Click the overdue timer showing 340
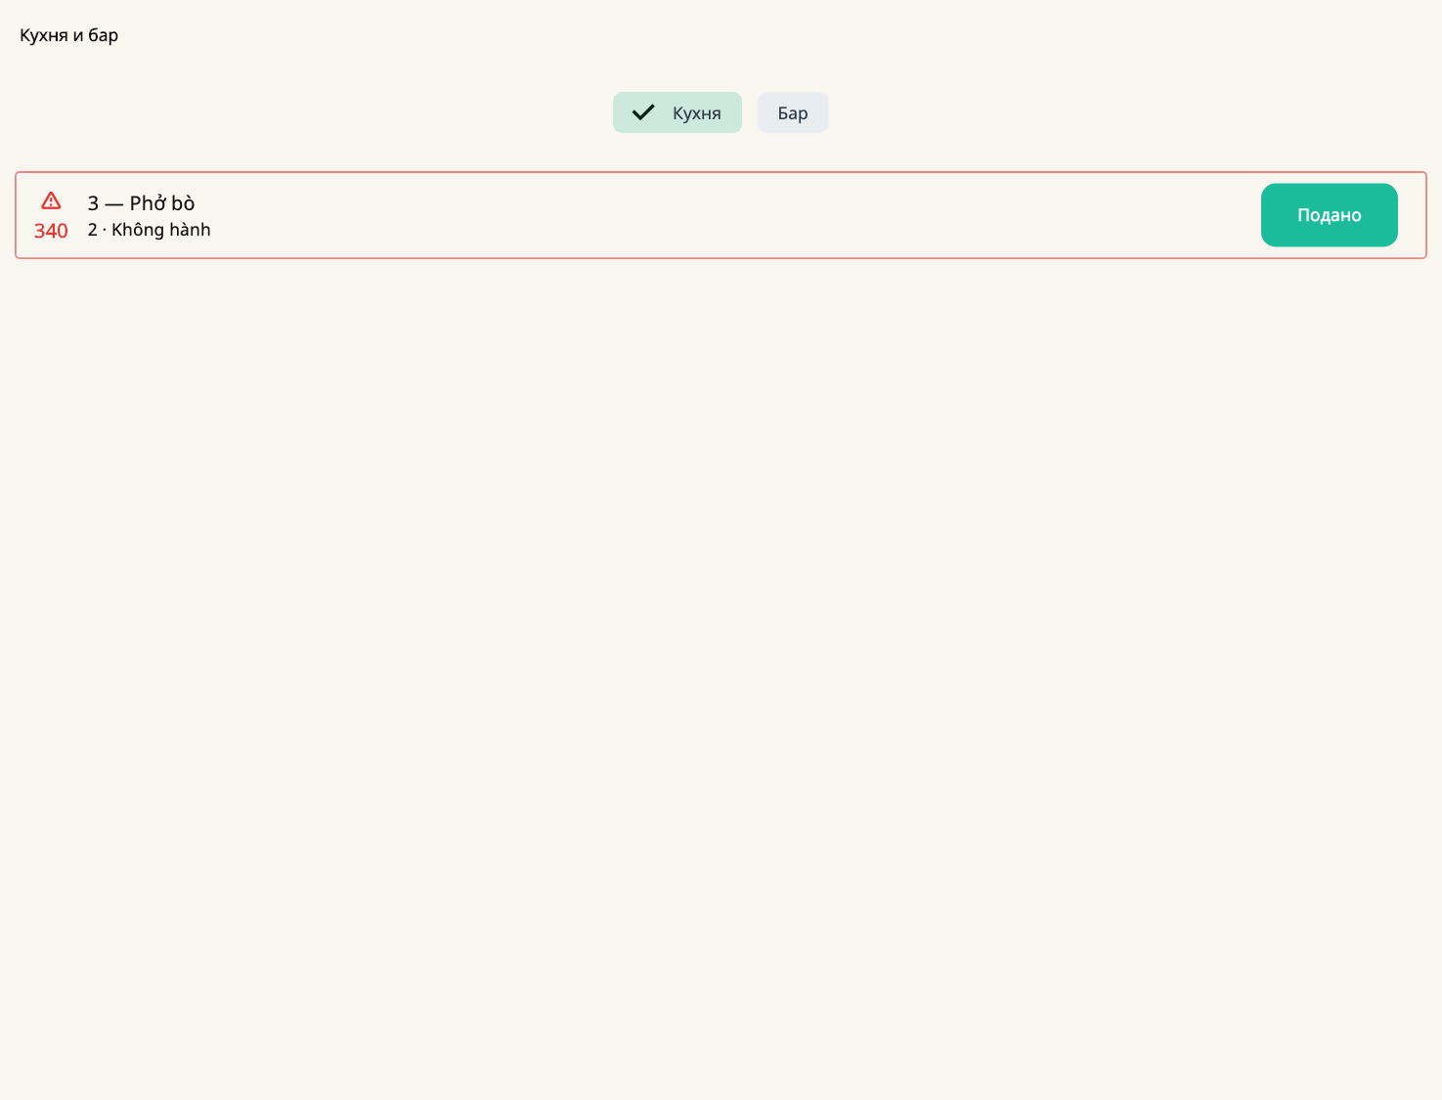 [51, 231]
